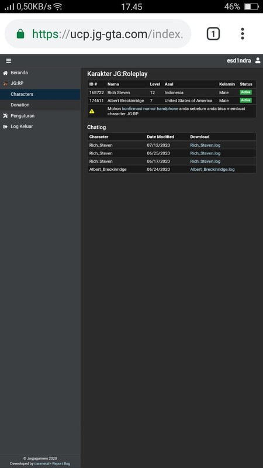Click the Status column header
Screen dimensions: 263x468
246,84
